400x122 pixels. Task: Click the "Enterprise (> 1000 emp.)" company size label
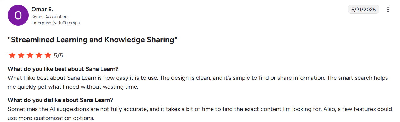pos(55,23)
